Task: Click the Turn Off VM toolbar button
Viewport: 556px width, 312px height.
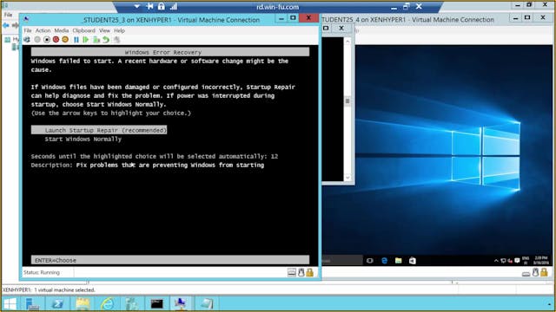Action: point(47,40)
